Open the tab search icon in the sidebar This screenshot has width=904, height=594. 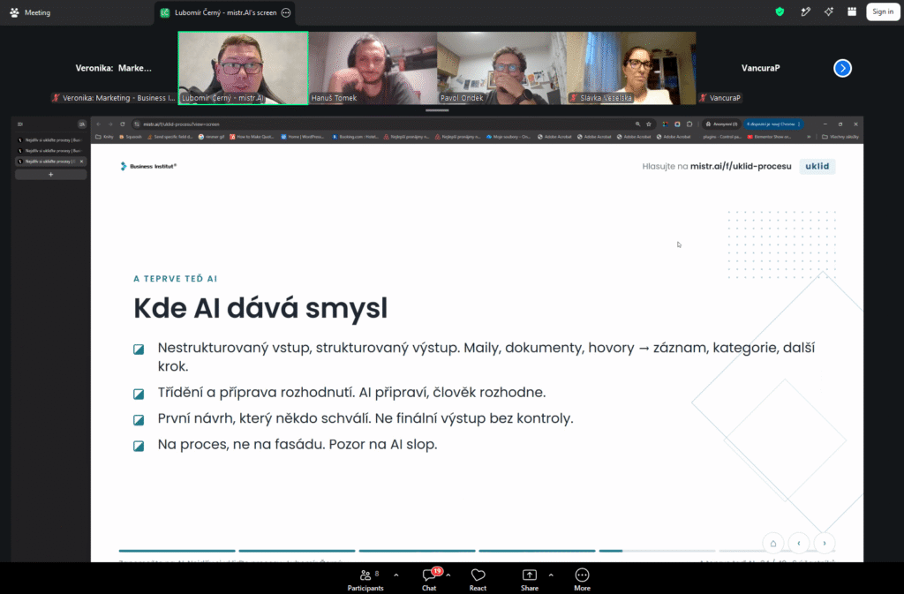[x=82, y=124]
